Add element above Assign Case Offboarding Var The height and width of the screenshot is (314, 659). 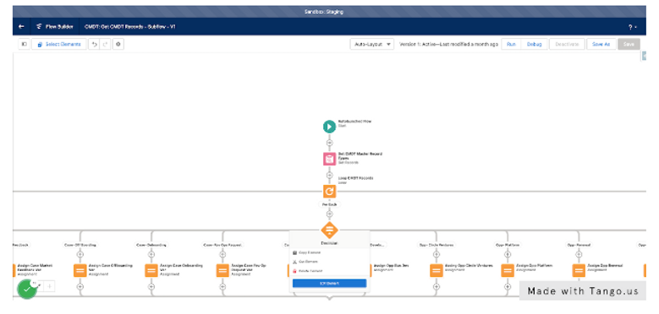(80, 254)
